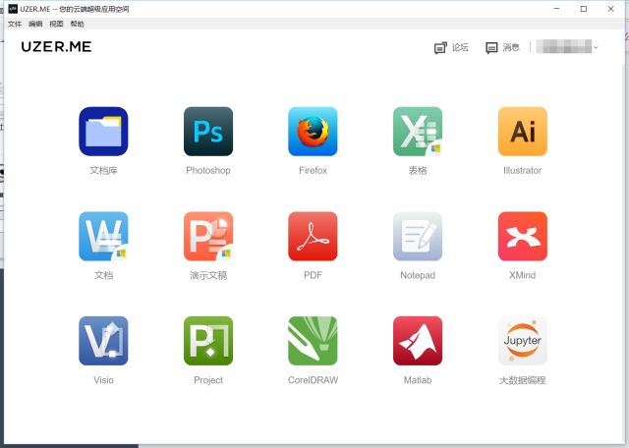The image size is (629, 448).
Task: Open the 帮助 menu
Action: [77, 24]
